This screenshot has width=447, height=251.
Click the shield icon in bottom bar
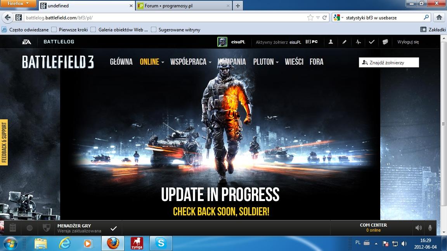coord(46,228)
